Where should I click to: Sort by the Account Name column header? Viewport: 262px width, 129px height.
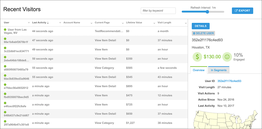point(72,22)
